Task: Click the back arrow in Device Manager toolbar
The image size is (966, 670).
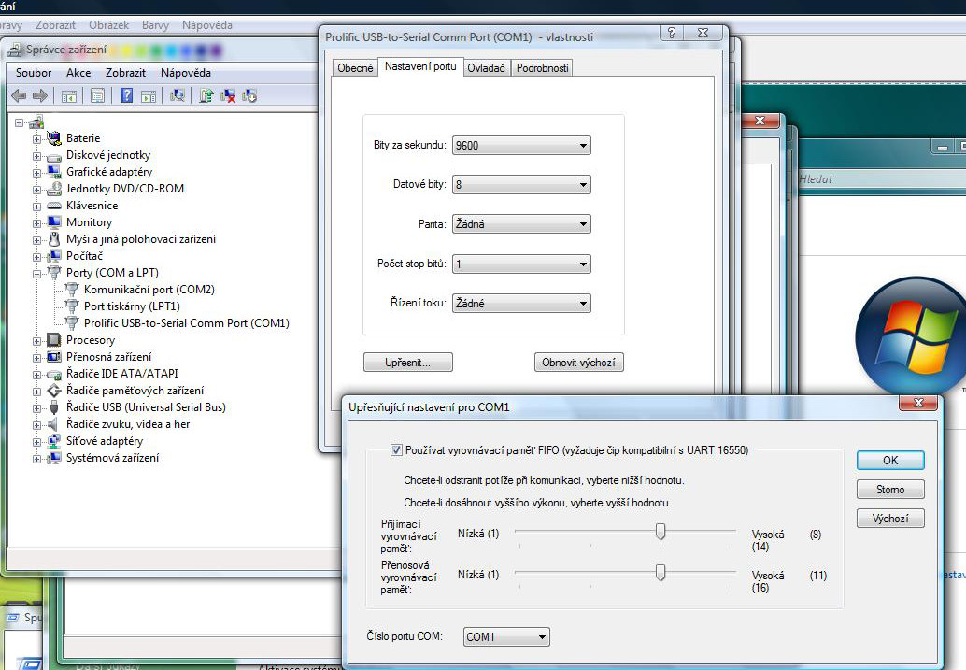Action: (x=19, y=95)
